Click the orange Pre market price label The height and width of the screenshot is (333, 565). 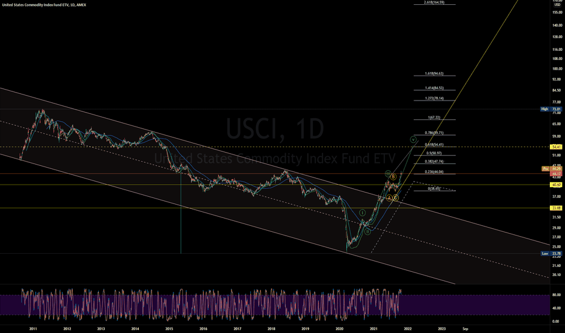click(x=552, y=168)
